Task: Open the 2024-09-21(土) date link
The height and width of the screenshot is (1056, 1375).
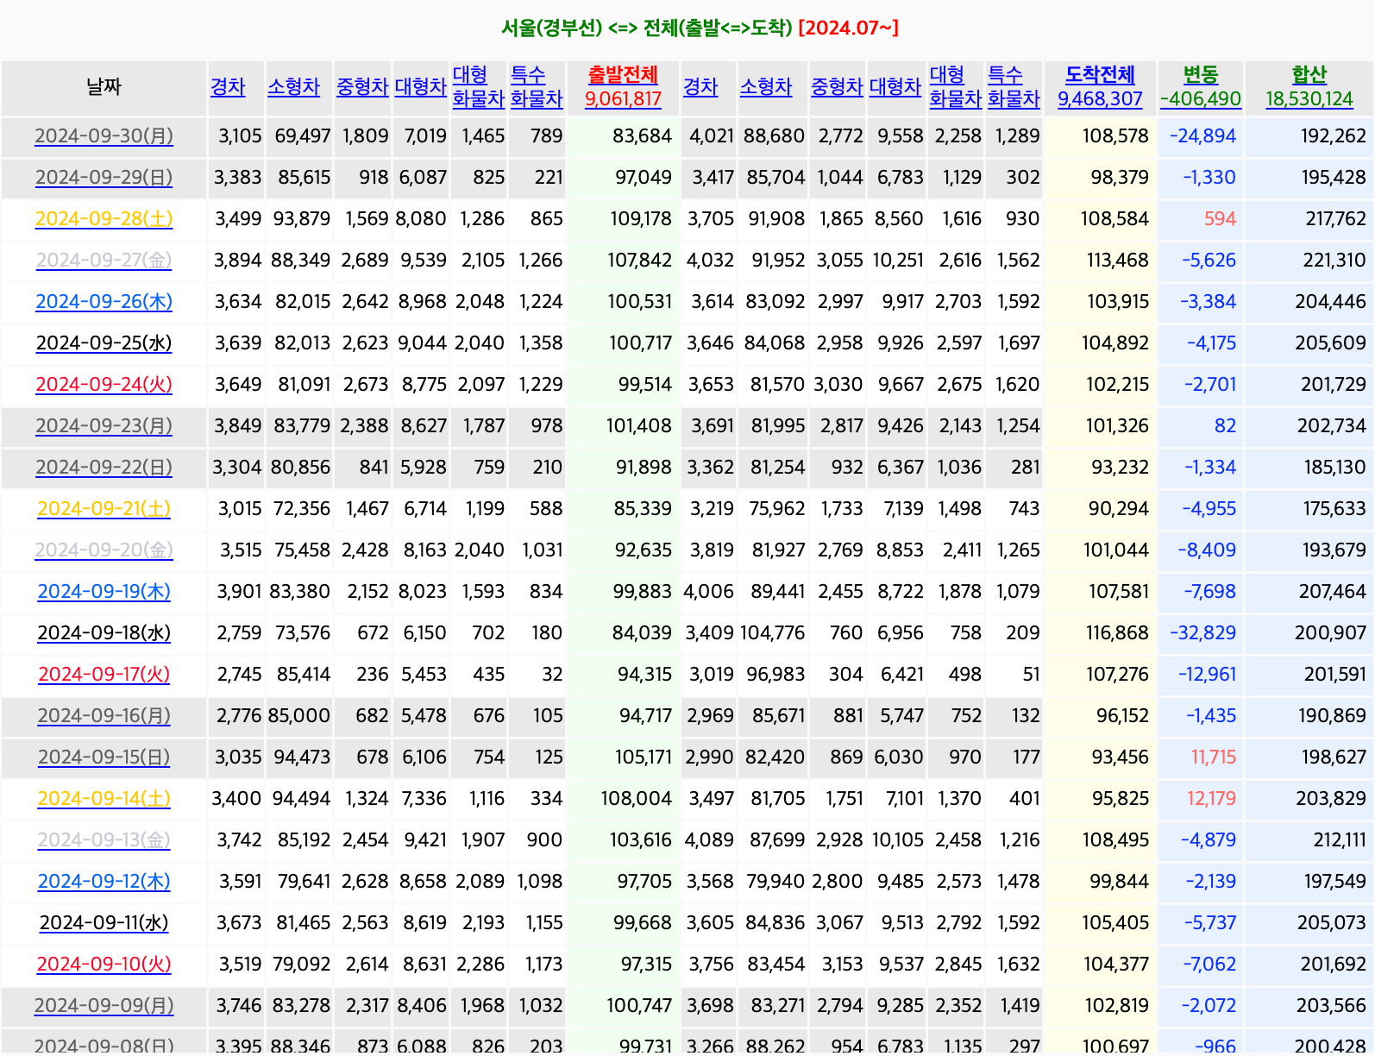Action: point(104,509)
